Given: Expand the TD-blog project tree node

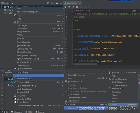Looking at the screenshot, I should 2,7.
